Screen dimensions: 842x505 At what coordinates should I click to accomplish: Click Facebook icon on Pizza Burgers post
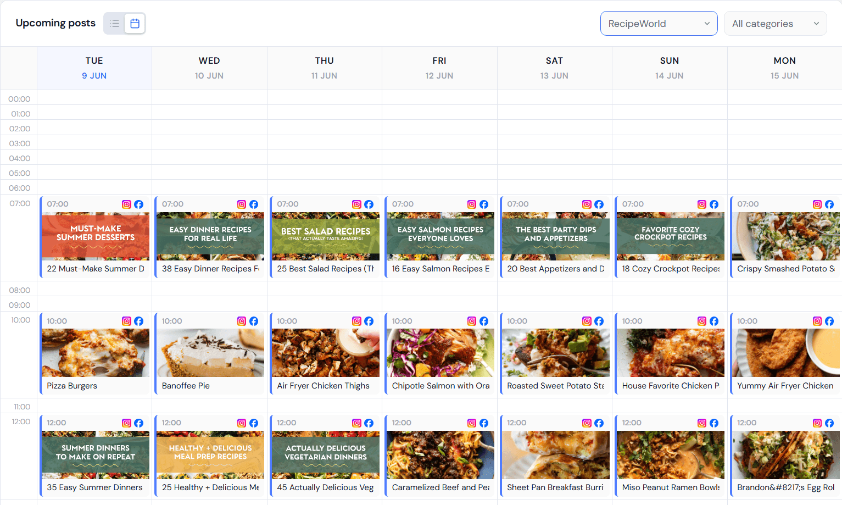pos(139,321)
